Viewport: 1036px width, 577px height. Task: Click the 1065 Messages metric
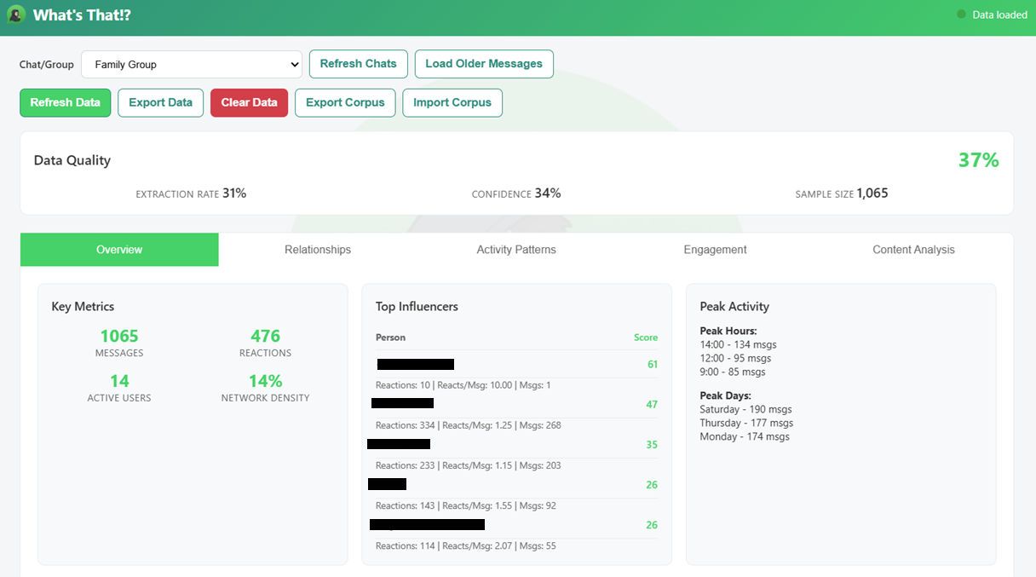coord(119,337)
